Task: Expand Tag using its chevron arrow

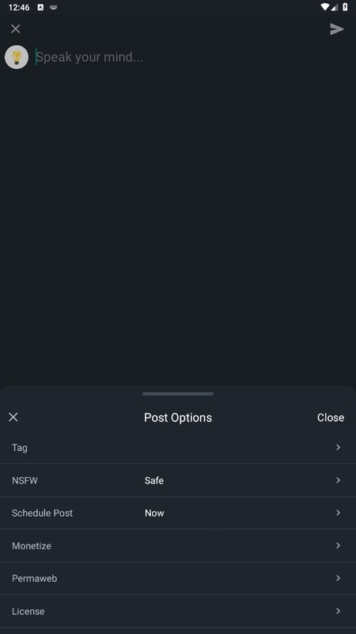Action: (x=339, y=447)
